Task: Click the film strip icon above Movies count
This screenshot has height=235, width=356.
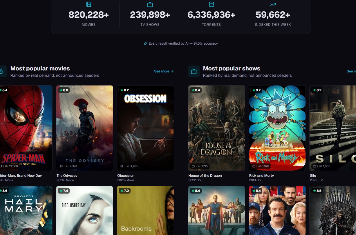Action: [88, 4]
